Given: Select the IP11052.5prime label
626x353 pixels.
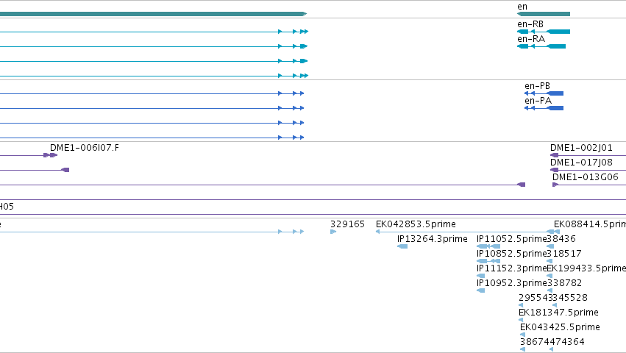Looking at the screenshot, I should click(511, 239).
